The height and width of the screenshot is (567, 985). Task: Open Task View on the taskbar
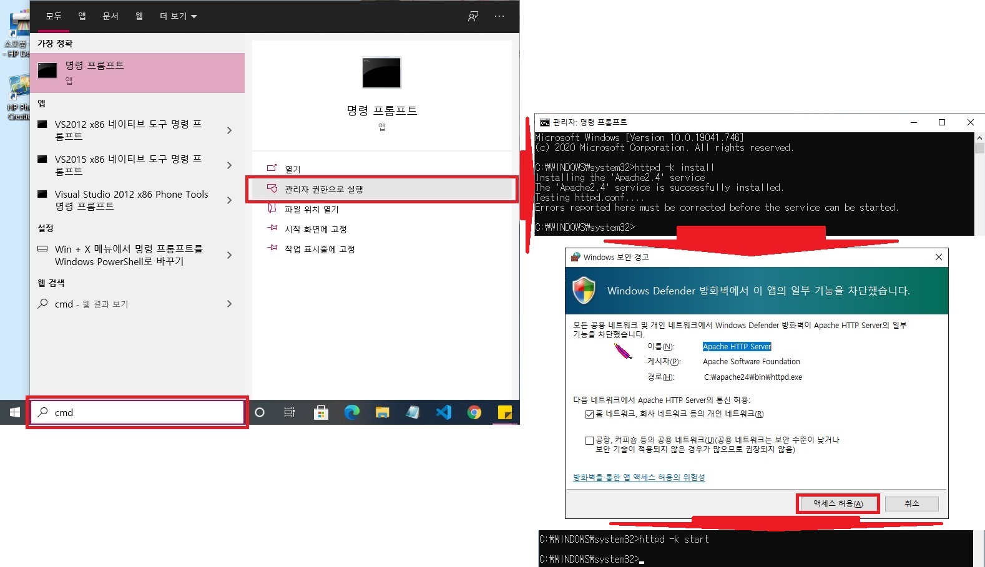click(x=290, y=412)
